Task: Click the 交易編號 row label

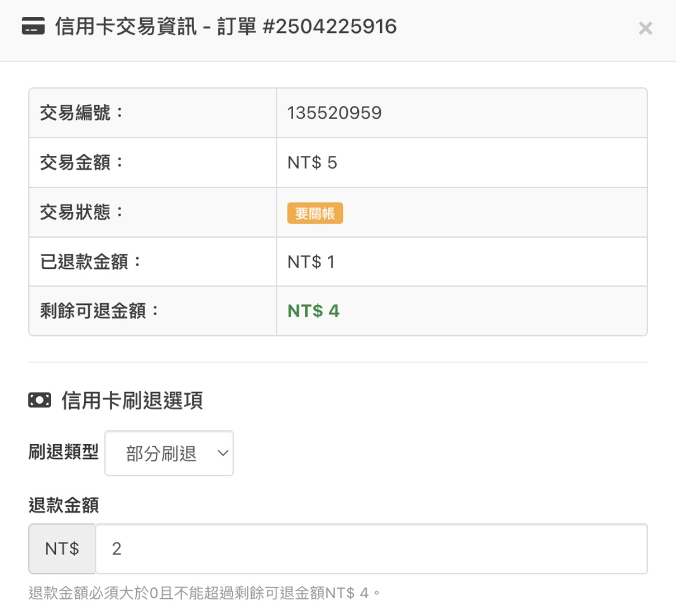Action: coord(81,113)
